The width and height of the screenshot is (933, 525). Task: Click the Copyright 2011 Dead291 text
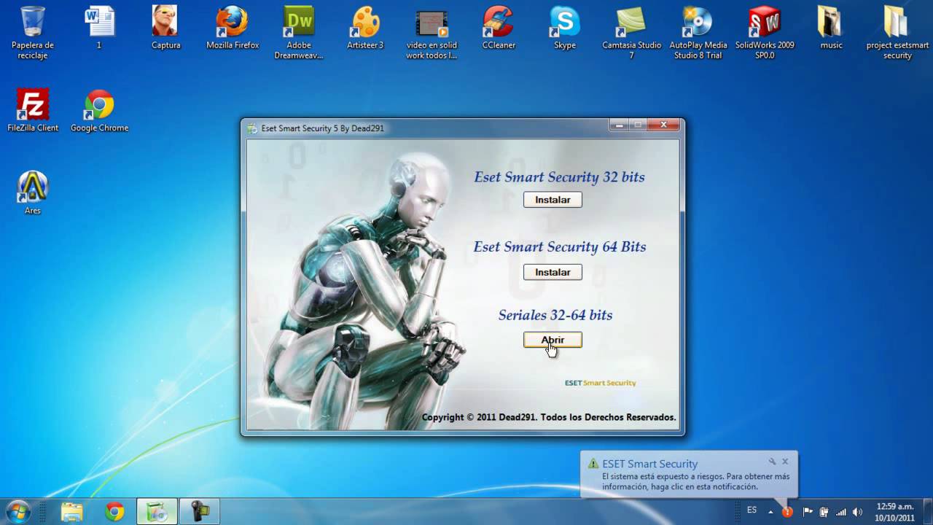pos(549,417)
